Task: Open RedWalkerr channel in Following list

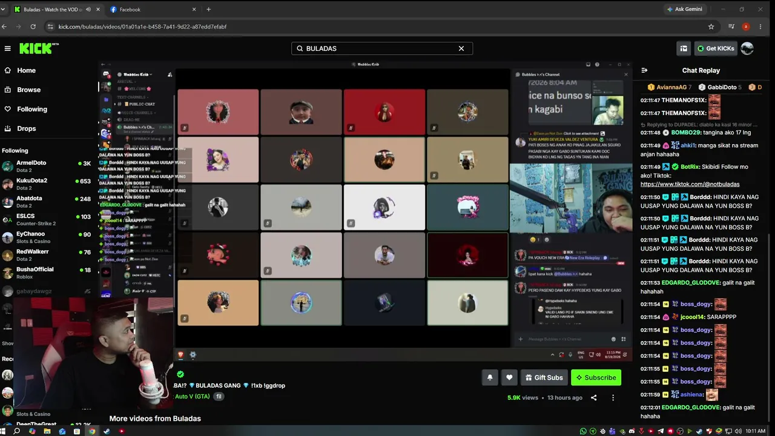Action: [x=47, y=255]
